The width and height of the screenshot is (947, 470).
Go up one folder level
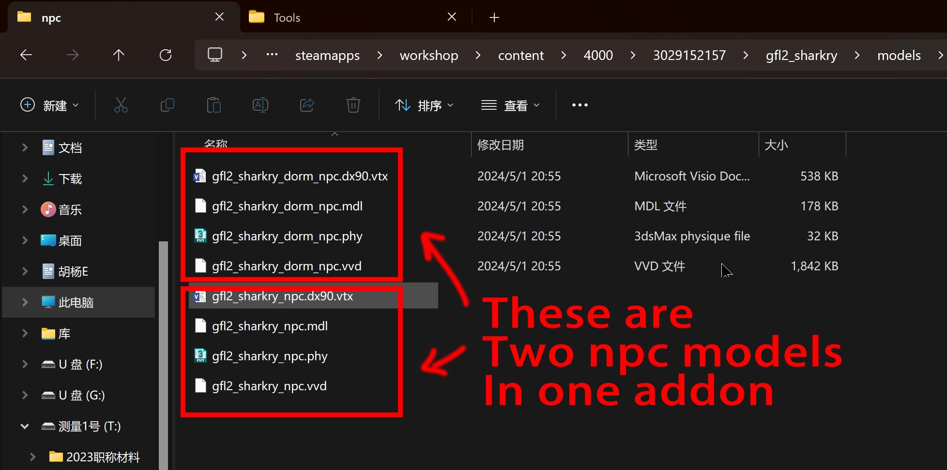tap(119, 55)
